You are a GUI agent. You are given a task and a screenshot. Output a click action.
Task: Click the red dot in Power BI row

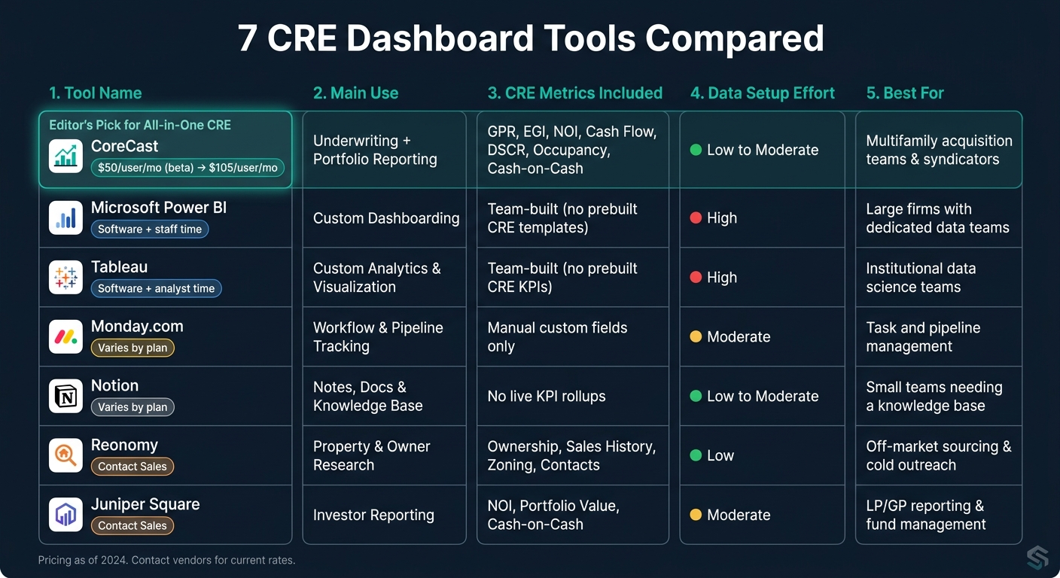coord(696,218)
